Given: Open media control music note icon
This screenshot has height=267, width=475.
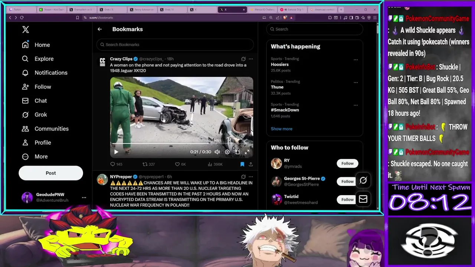Looking at the screenshot, I should click(x=345, y=17).
